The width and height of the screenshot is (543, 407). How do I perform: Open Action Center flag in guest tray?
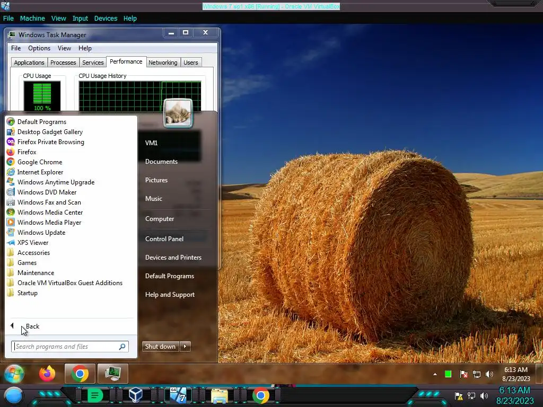[x=463, y=374]
